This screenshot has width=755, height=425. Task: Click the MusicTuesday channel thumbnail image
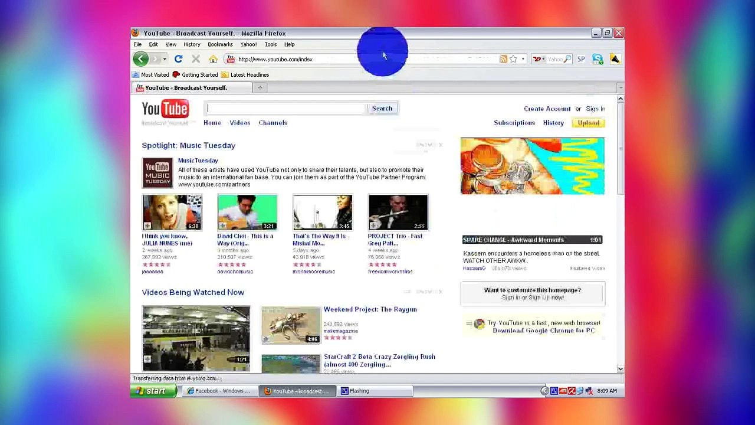coord(157,173)
